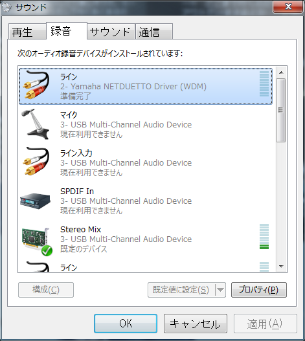Image resolution: width=305 pixels, height=341 pixels.
Task: Click the 構成(C) button
Action: pyautogui.click(x=46, y=290)
